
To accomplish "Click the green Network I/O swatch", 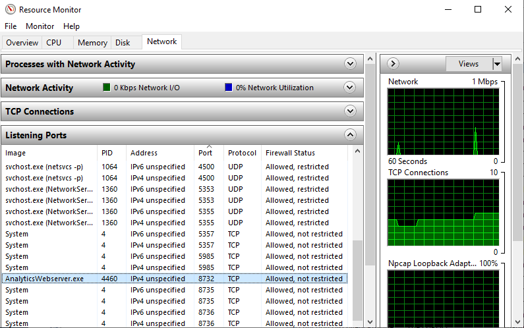I will (107, 88).
